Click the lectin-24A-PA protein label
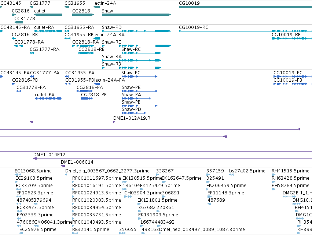This screenshot has height=235, width=312. pyautogui.click(x=110, y=80)
